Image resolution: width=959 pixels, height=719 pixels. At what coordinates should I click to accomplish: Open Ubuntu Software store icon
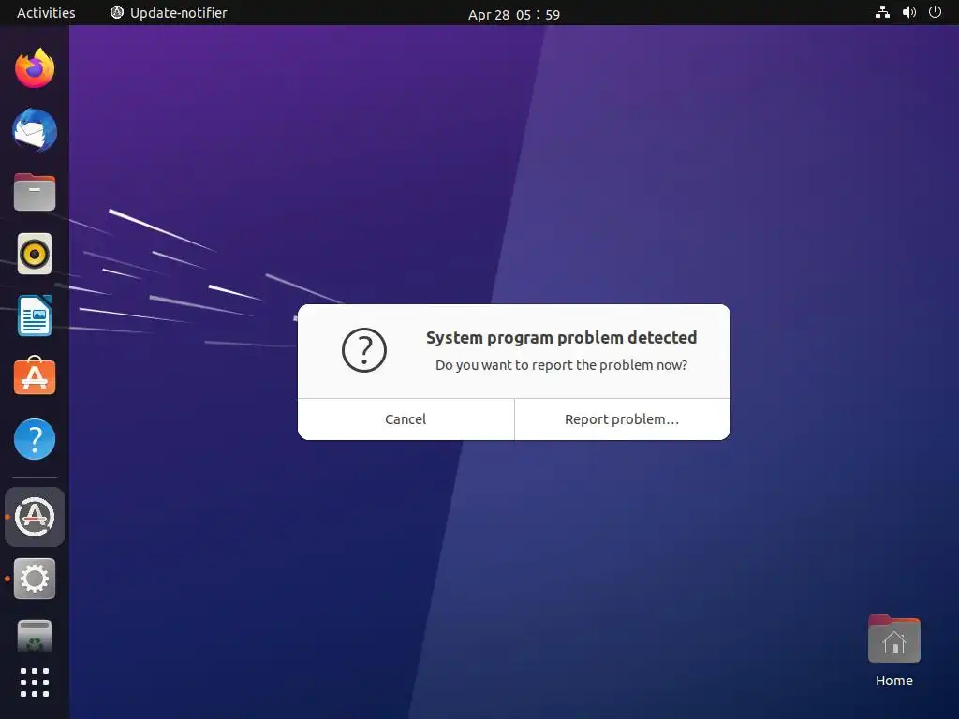(35, 376)
